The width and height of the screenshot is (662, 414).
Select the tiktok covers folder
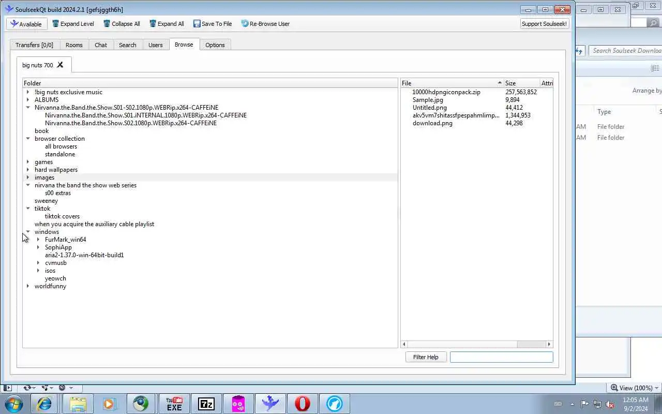coord(62,216)
